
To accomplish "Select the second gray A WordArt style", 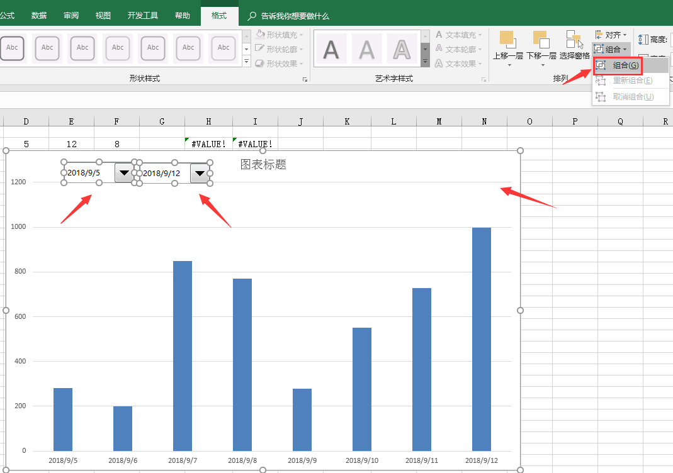I will click(366, 49).
